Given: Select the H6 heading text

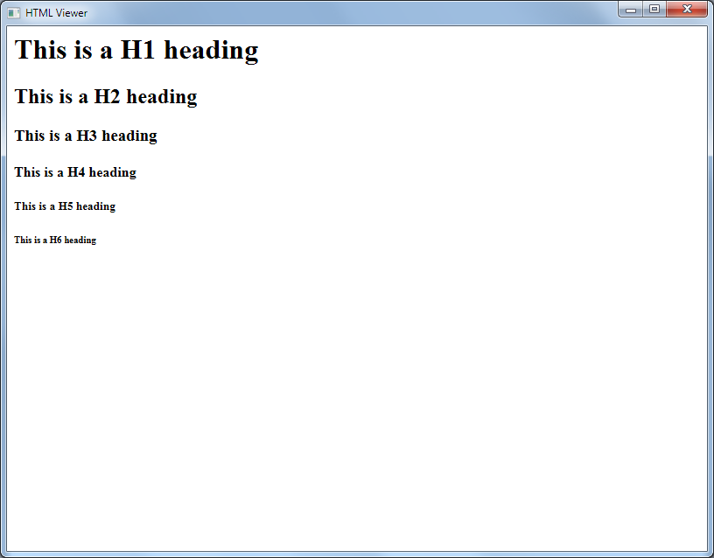Looking at the screenshot, I should (55, 240).
